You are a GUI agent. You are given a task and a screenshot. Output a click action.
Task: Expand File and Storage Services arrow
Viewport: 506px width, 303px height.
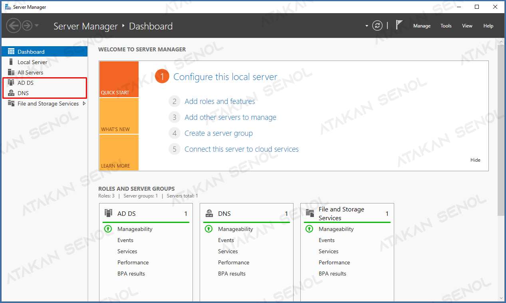pyautogui.click(x=84, y=104)
